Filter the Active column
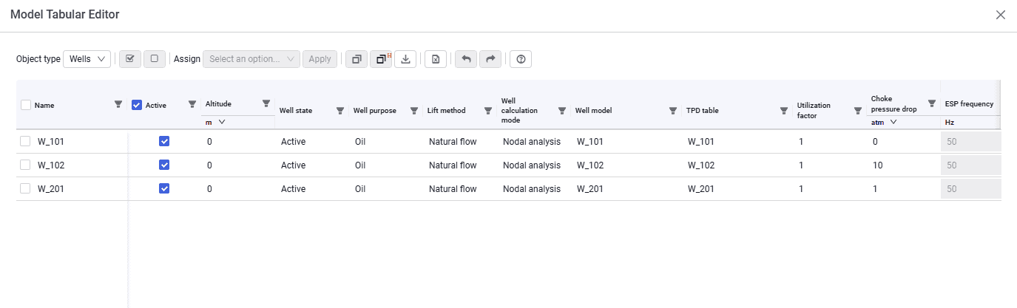Screen dimensions: 1017x308 pyautogui.click(x=192, y=104)
